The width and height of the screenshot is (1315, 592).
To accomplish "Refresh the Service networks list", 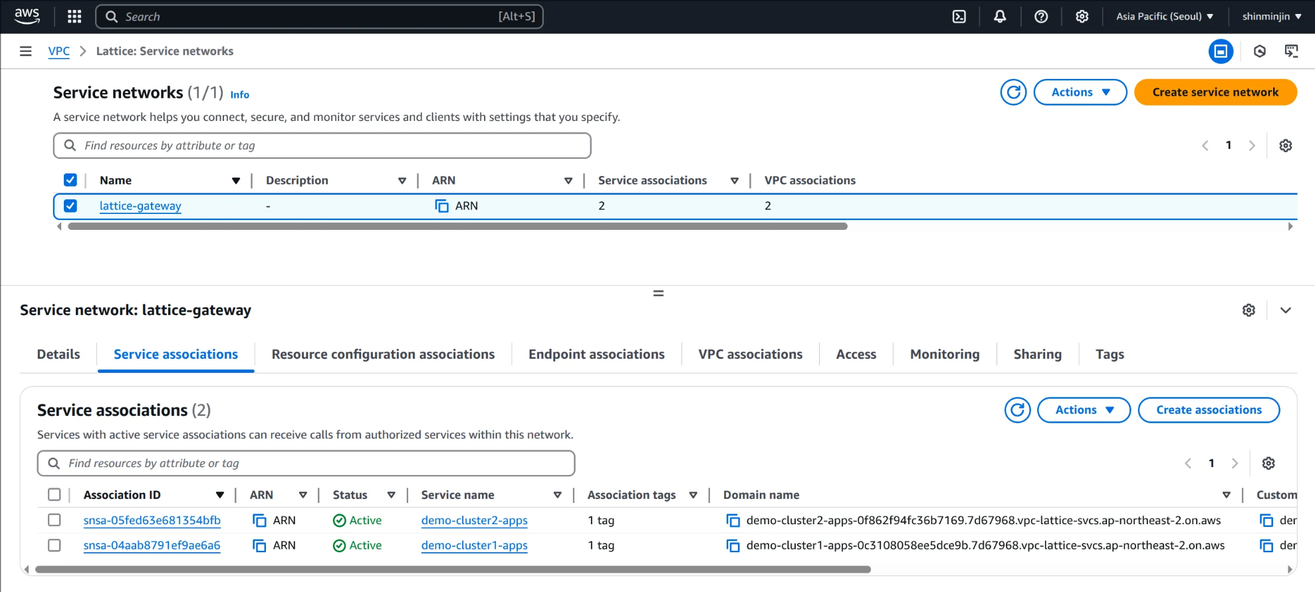I will (x=1013, y=92).
